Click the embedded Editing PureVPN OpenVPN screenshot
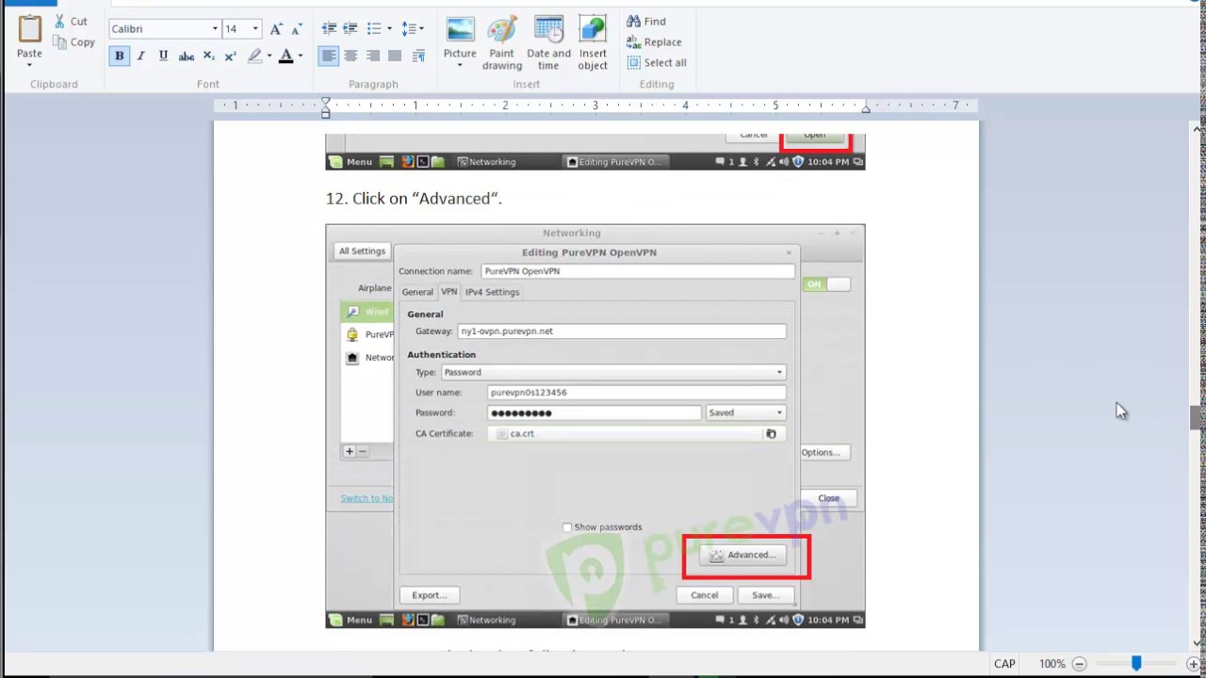The height and width of the screenshot is (678, 1206). pos(595,426)
